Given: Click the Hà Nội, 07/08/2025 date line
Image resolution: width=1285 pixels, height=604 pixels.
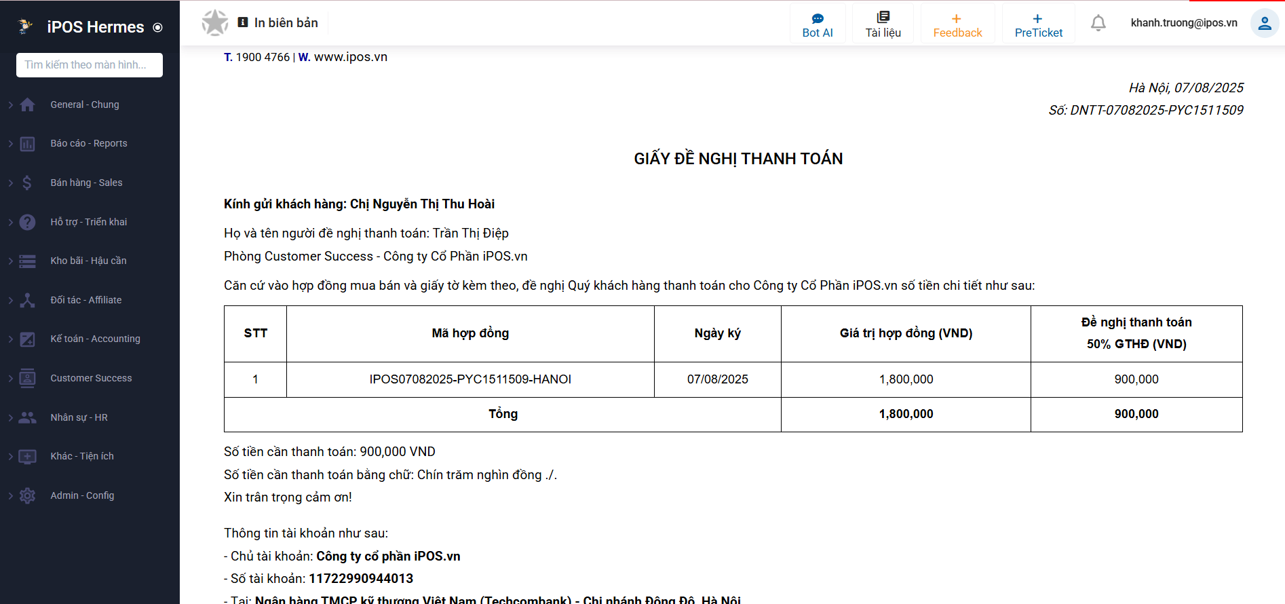Looking at the screenshot, I should [x=1186, y=88].
